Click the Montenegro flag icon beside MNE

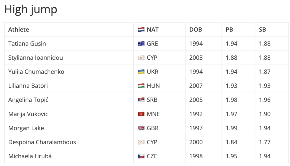click(141, 114)
